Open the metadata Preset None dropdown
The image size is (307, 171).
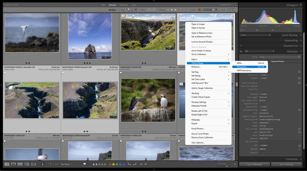click(280, 57)
